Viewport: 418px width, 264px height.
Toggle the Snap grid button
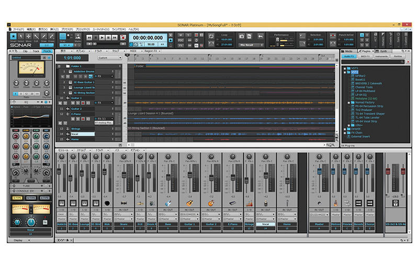tap(63, 37)
